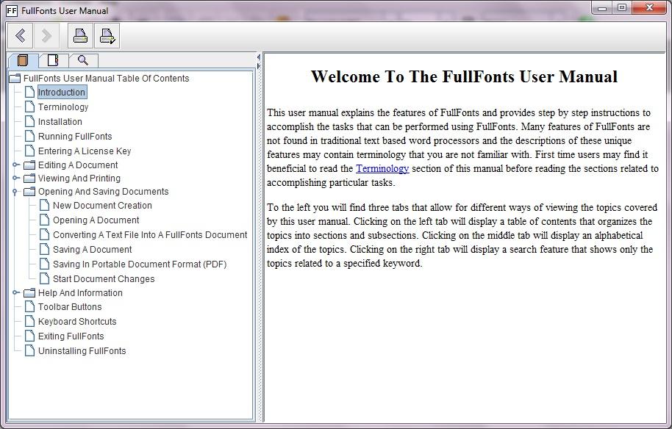Open Converting A Text File Into A FullFonts Document
This screenshot has height=429, width=672.
click(x=150, y=235)
